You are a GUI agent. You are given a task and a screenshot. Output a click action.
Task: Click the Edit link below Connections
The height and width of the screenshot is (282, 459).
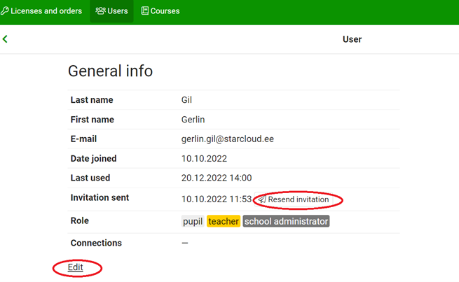[x=75, y=267]
